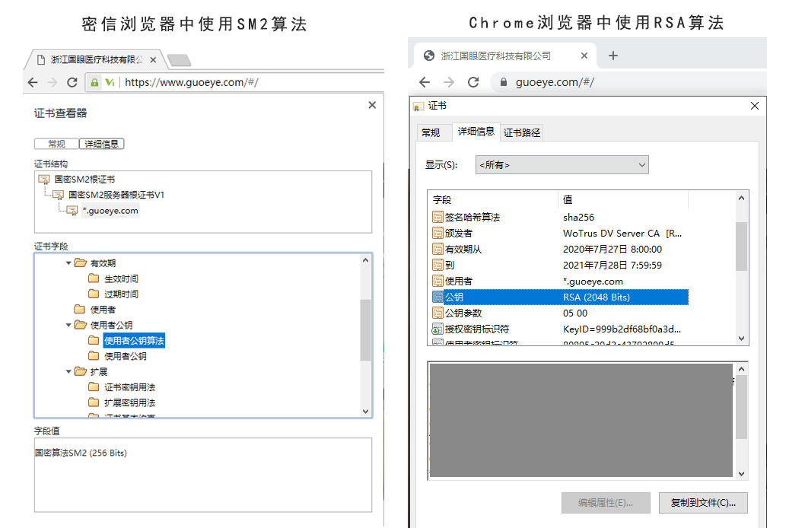Click the certificate icon beside *.guoeye.com
The height and width of the screenshot is (528, 805).
point(72,211)
